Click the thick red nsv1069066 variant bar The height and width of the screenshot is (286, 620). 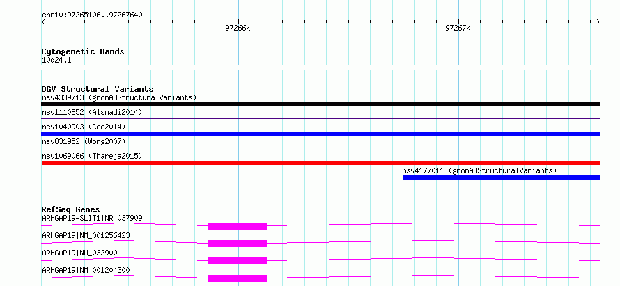click(x=320, y=163)
